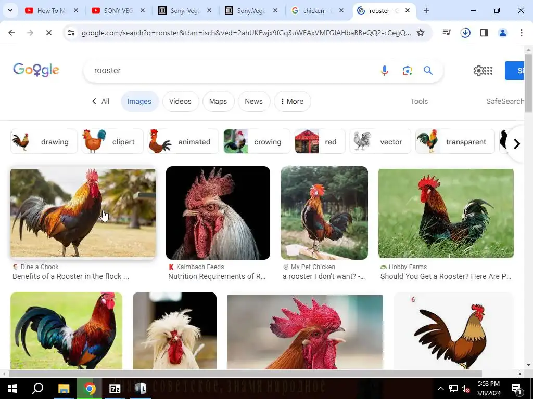Open 'Benefits of a Rooster in the flock' link
This screenshot has width=533, height=399.
pos(71,276)
